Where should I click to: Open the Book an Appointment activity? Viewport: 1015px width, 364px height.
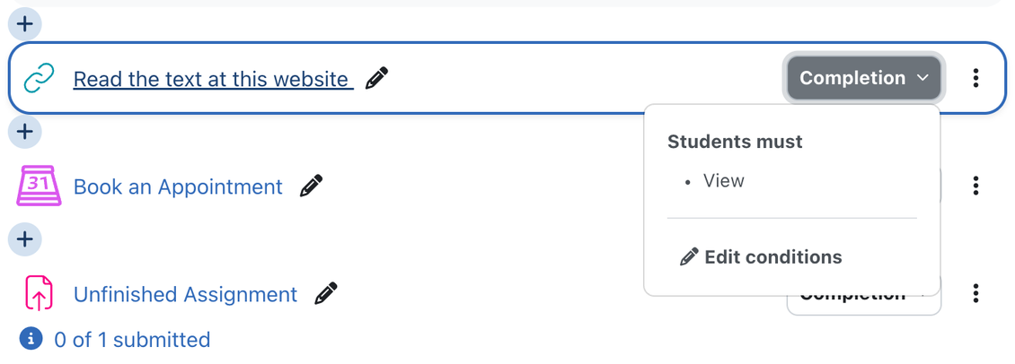click(178, 186)
